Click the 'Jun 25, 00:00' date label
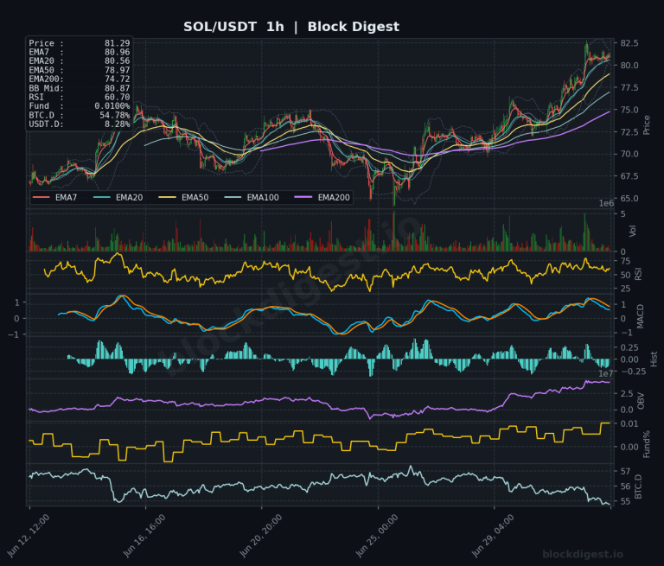This screenshot has height=566, width=664. pos(377,536)
